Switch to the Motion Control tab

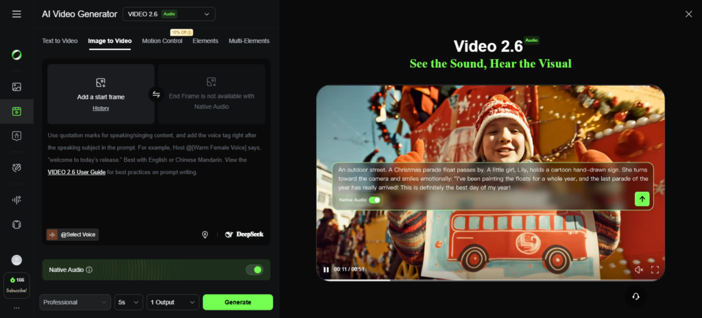pyautogui.click(x=162, y=41)
